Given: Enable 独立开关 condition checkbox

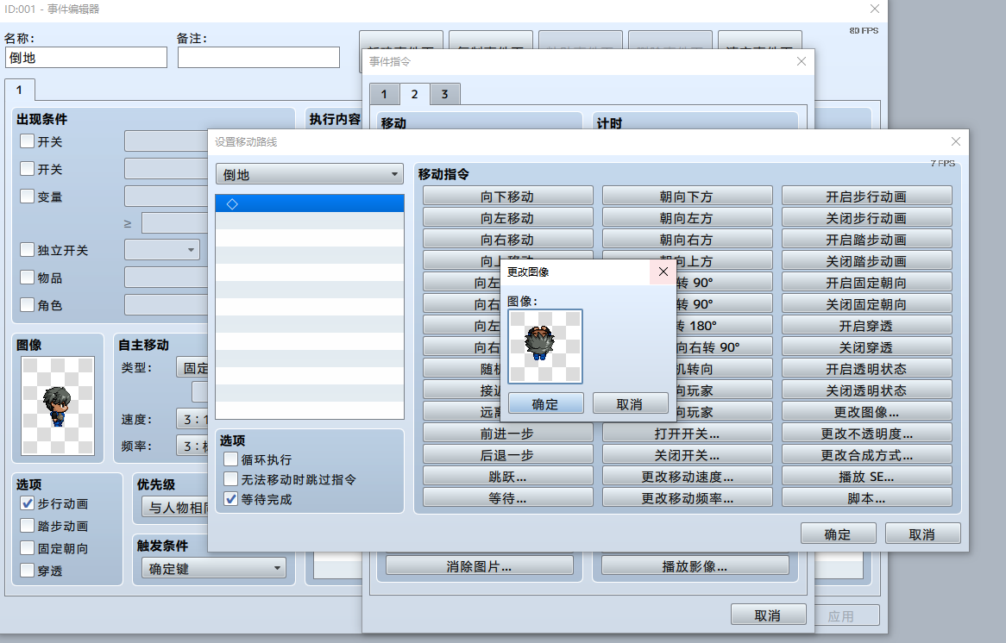Looking at the screenshot, I should click(x=27, y=249).
